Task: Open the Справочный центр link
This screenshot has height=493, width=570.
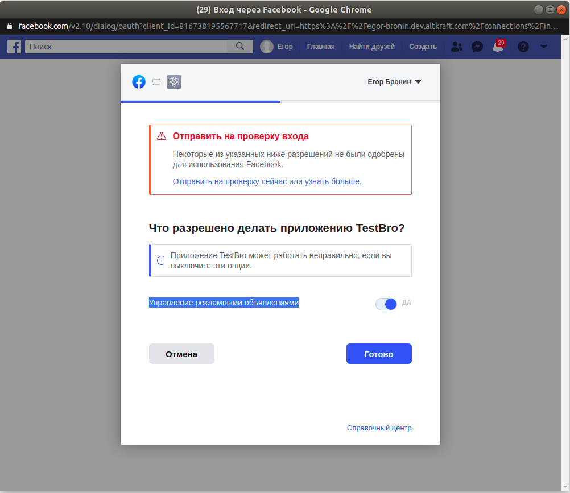Action: coord(379,428)
